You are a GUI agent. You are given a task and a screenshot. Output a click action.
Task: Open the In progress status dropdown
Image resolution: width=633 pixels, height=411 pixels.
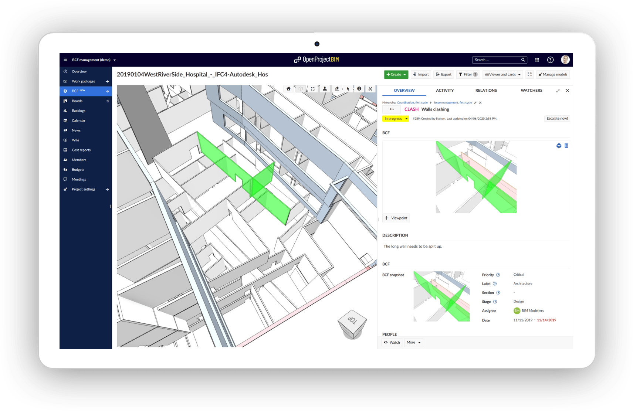point(395,119)
